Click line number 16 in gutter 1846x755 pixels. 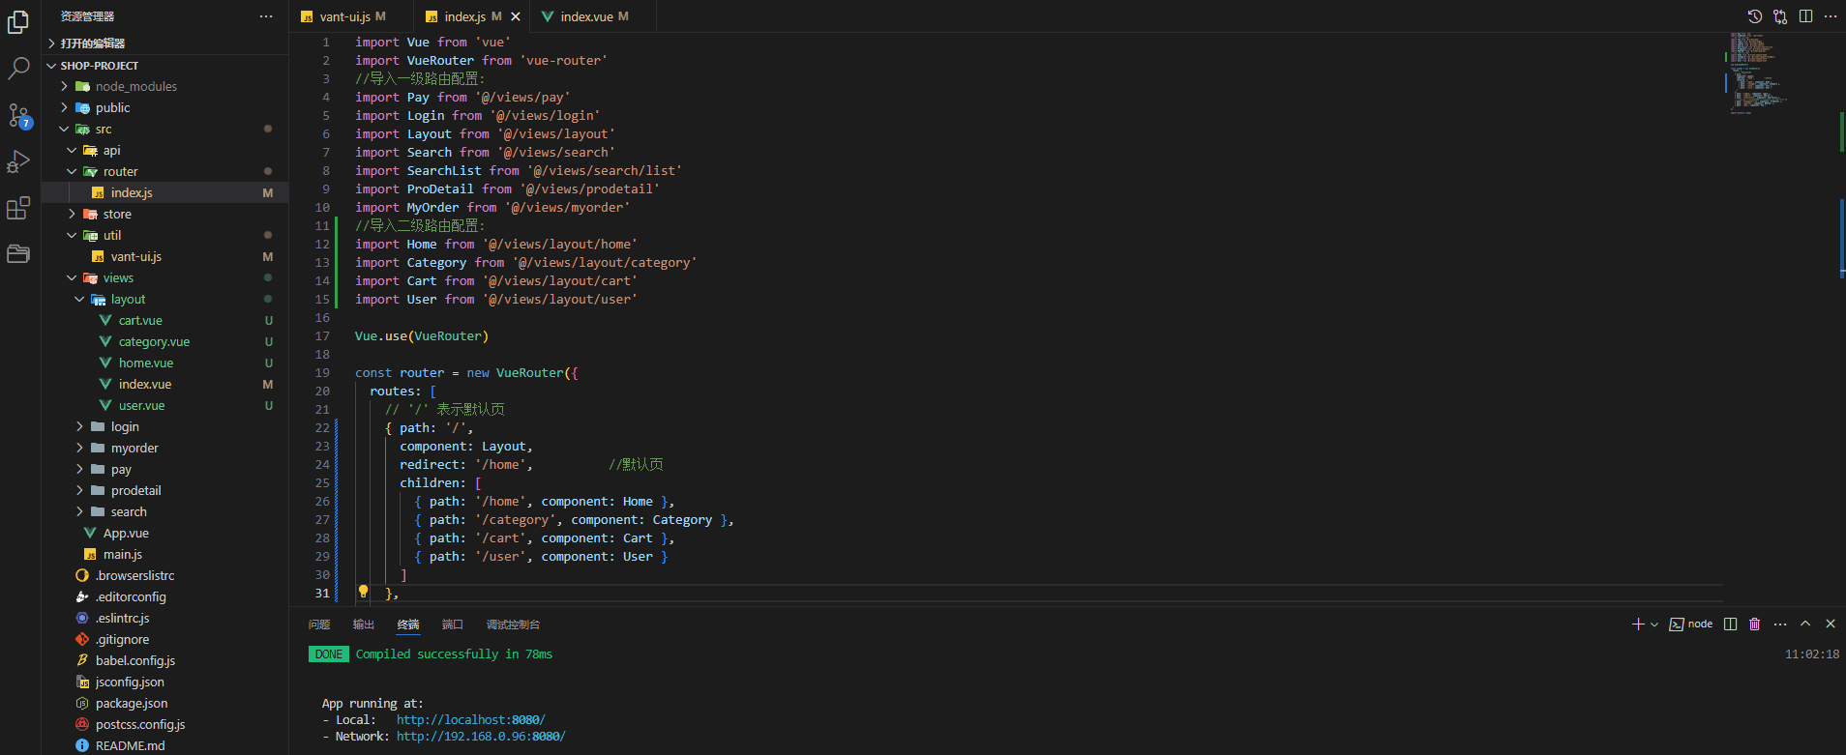coord(322,318)
